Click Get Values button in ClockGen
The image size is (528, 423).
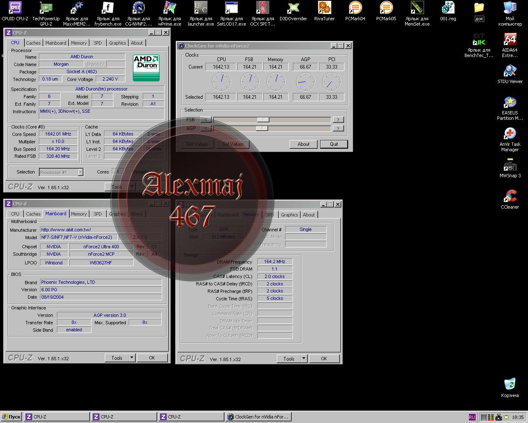pyautogui.click(x=197, y=144)
